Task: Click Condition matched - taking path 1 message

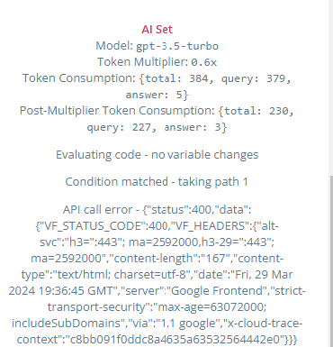Action: point(157,182)
